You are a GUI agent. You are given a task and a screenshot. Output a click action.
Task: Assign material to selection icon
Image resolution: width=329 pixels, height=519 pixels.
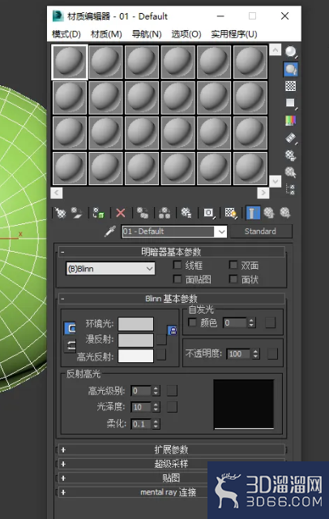coord(98,213)
